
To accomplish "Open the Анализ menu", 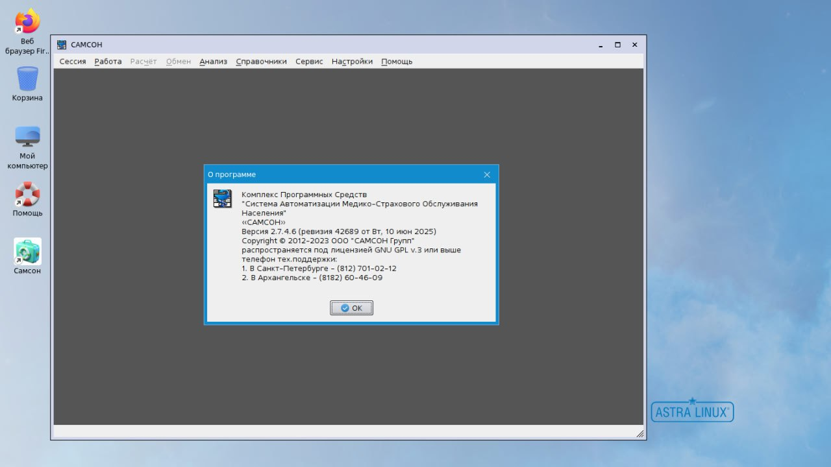I will (x=214, y=62).
